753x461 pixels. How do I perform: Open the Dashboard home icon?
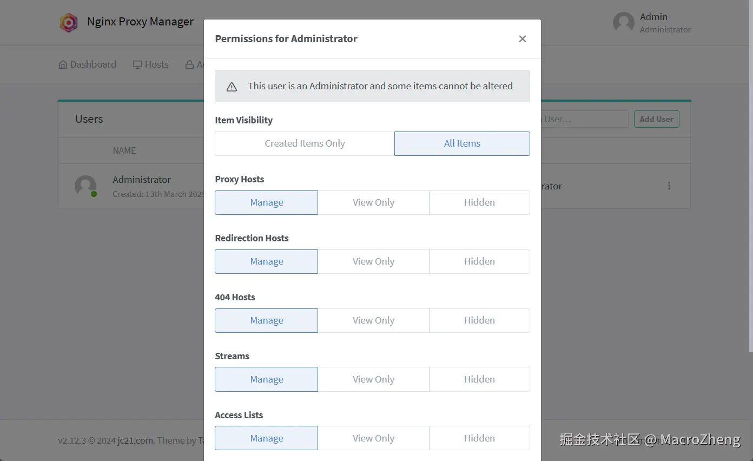pyautogui.click(x=63, y=65)
